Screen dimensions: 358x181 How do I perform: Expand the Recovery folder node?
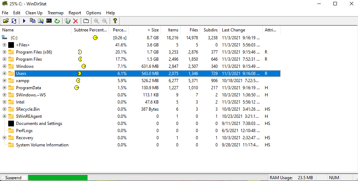point(4,138)
